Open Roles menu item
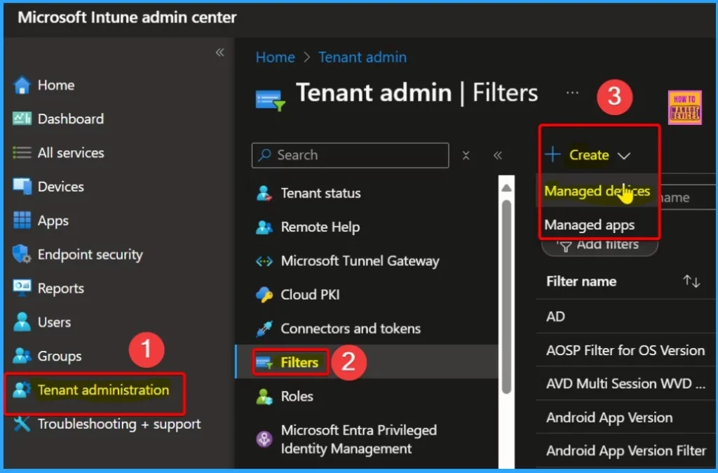This screenshot has height=473, width=718. (x=297, y=397)
